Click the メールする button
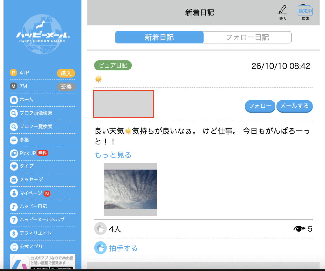 click(295, 106)
